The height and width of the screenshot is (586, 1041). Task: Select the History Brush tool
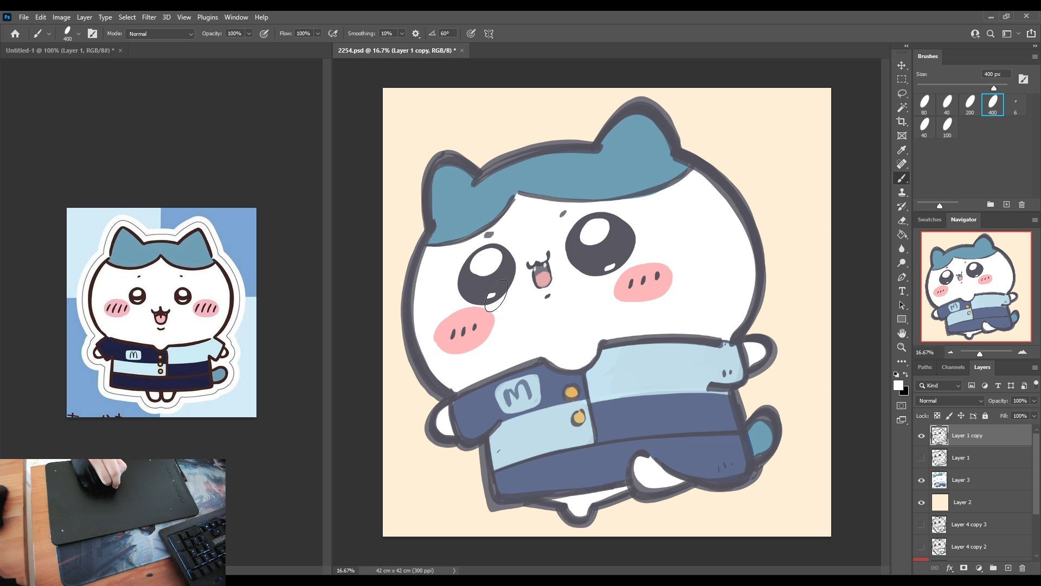click(x=902, y=206)
